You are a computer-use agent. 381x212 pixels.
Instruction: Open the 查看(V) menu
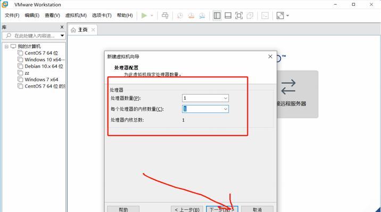click(52, 15)
